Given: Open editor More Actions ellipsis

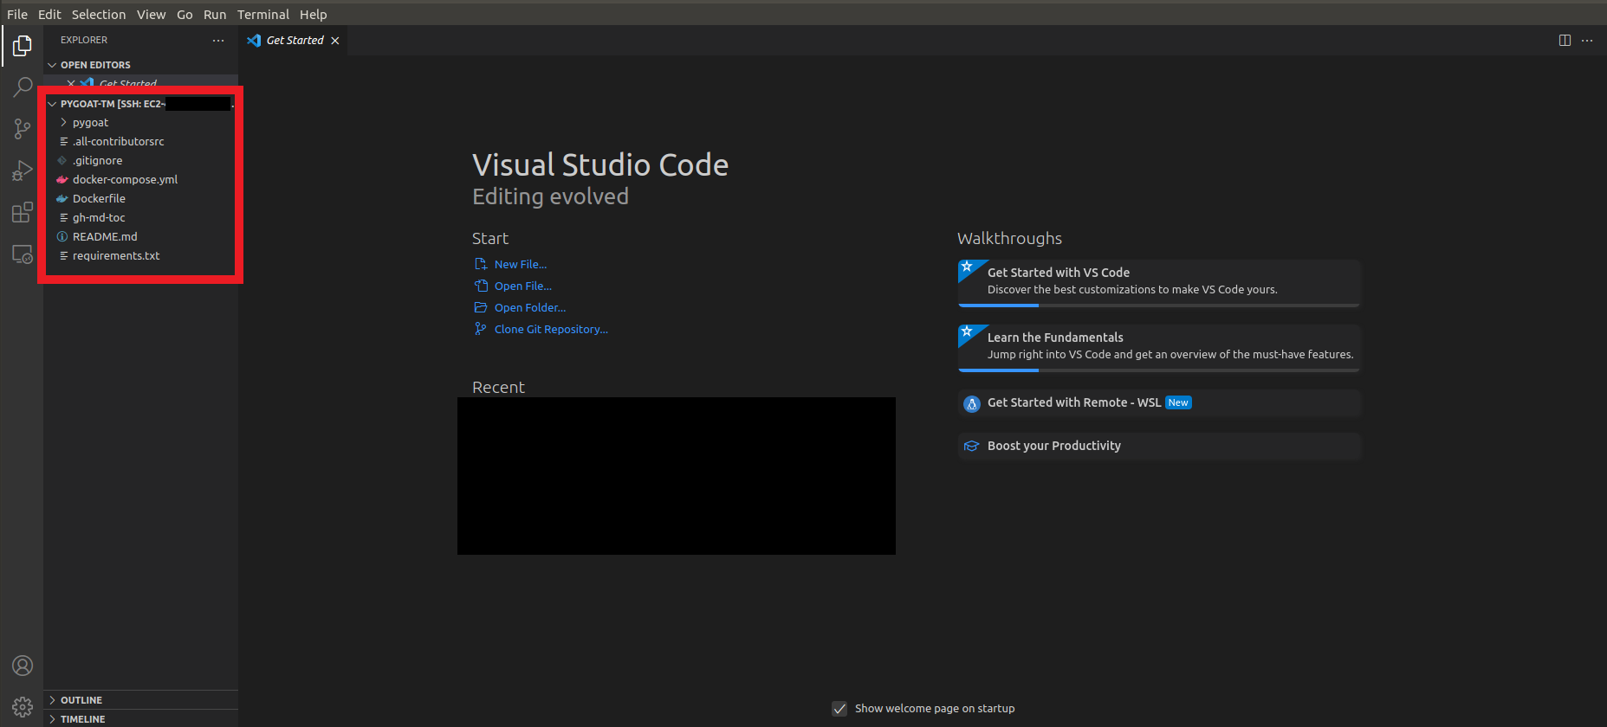Looking at the screenshot, I should [1587, 40].
